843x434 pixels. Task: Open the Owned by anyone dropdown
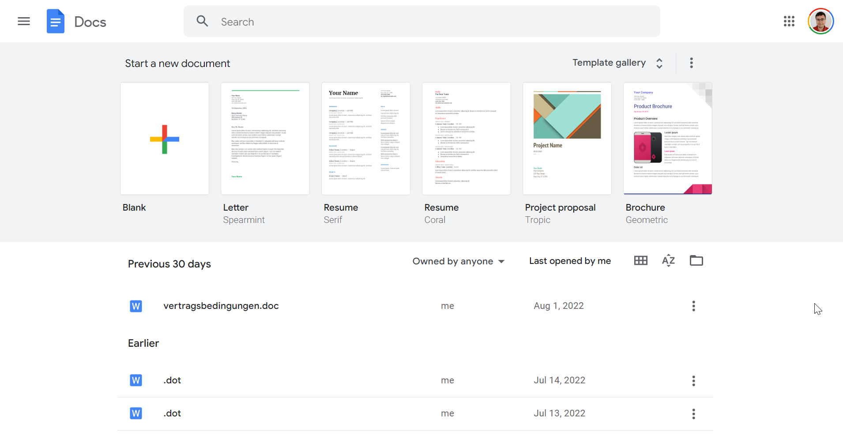[x=458, y=261]
